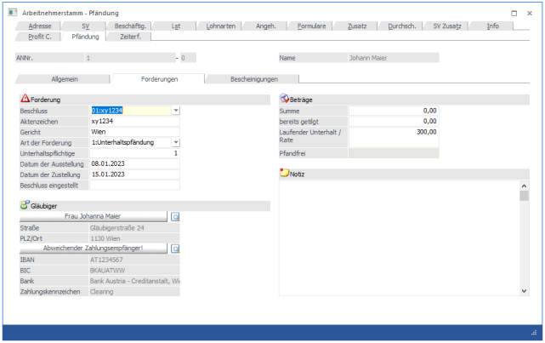This screenshot has width=545, height=343.
Task: Open the Art der Forderung dropdown
Action: tap(175, 142)
